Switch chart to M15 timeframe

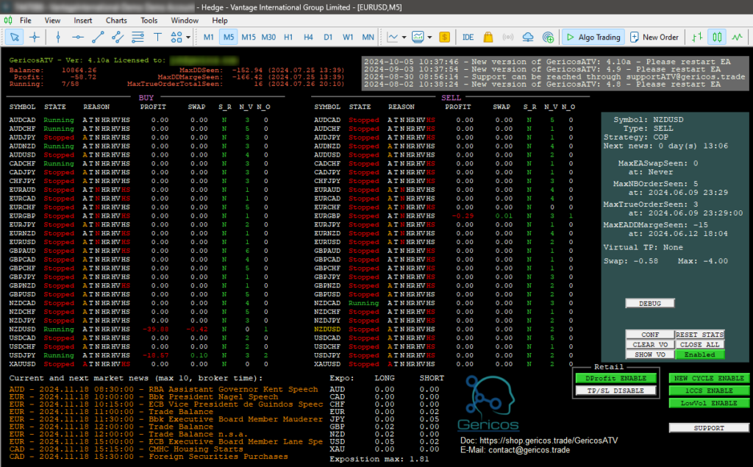pyautogui.click(x=249, y=37)
